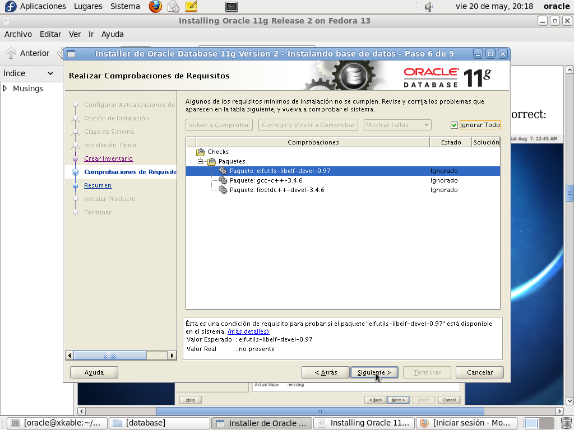Open the trash icon in bottom panel

pos(566,423)
